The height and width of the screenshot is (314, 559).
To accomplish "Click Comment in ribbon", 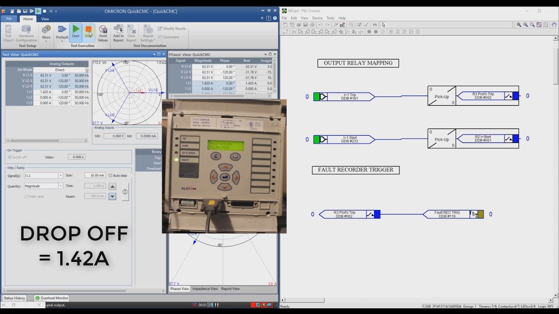I will [x=168, y=37].
